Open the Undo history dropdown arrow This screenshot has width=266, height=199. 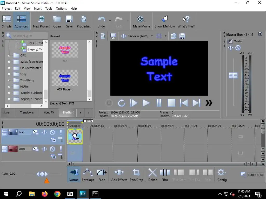(110, 21)
